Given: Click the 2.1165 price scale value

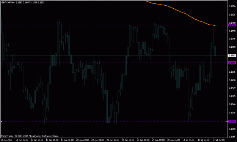Looking at the screenshot, I should pos(232,137).
